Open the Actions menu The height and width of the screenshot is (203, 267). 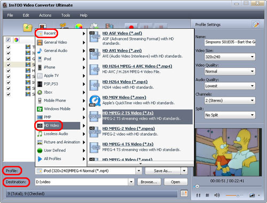pyautogui.click(x=45, y=15)
